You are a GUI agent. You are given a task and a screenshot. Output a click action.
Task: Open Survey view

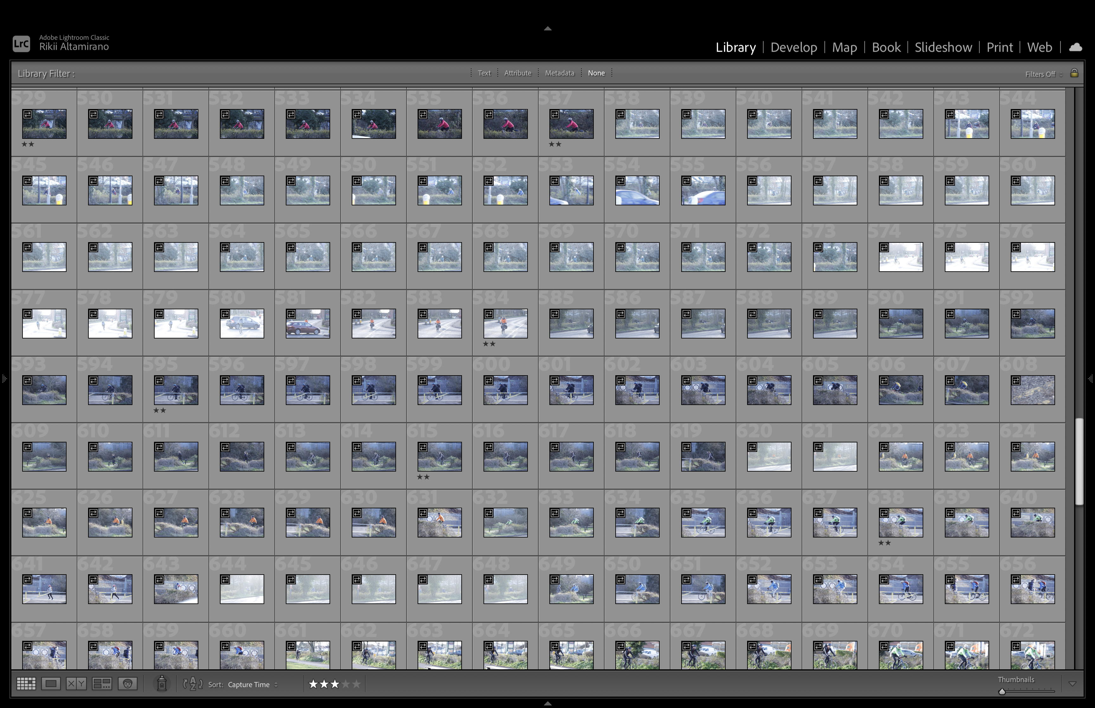pyautogui.click(x=102, y=684)
